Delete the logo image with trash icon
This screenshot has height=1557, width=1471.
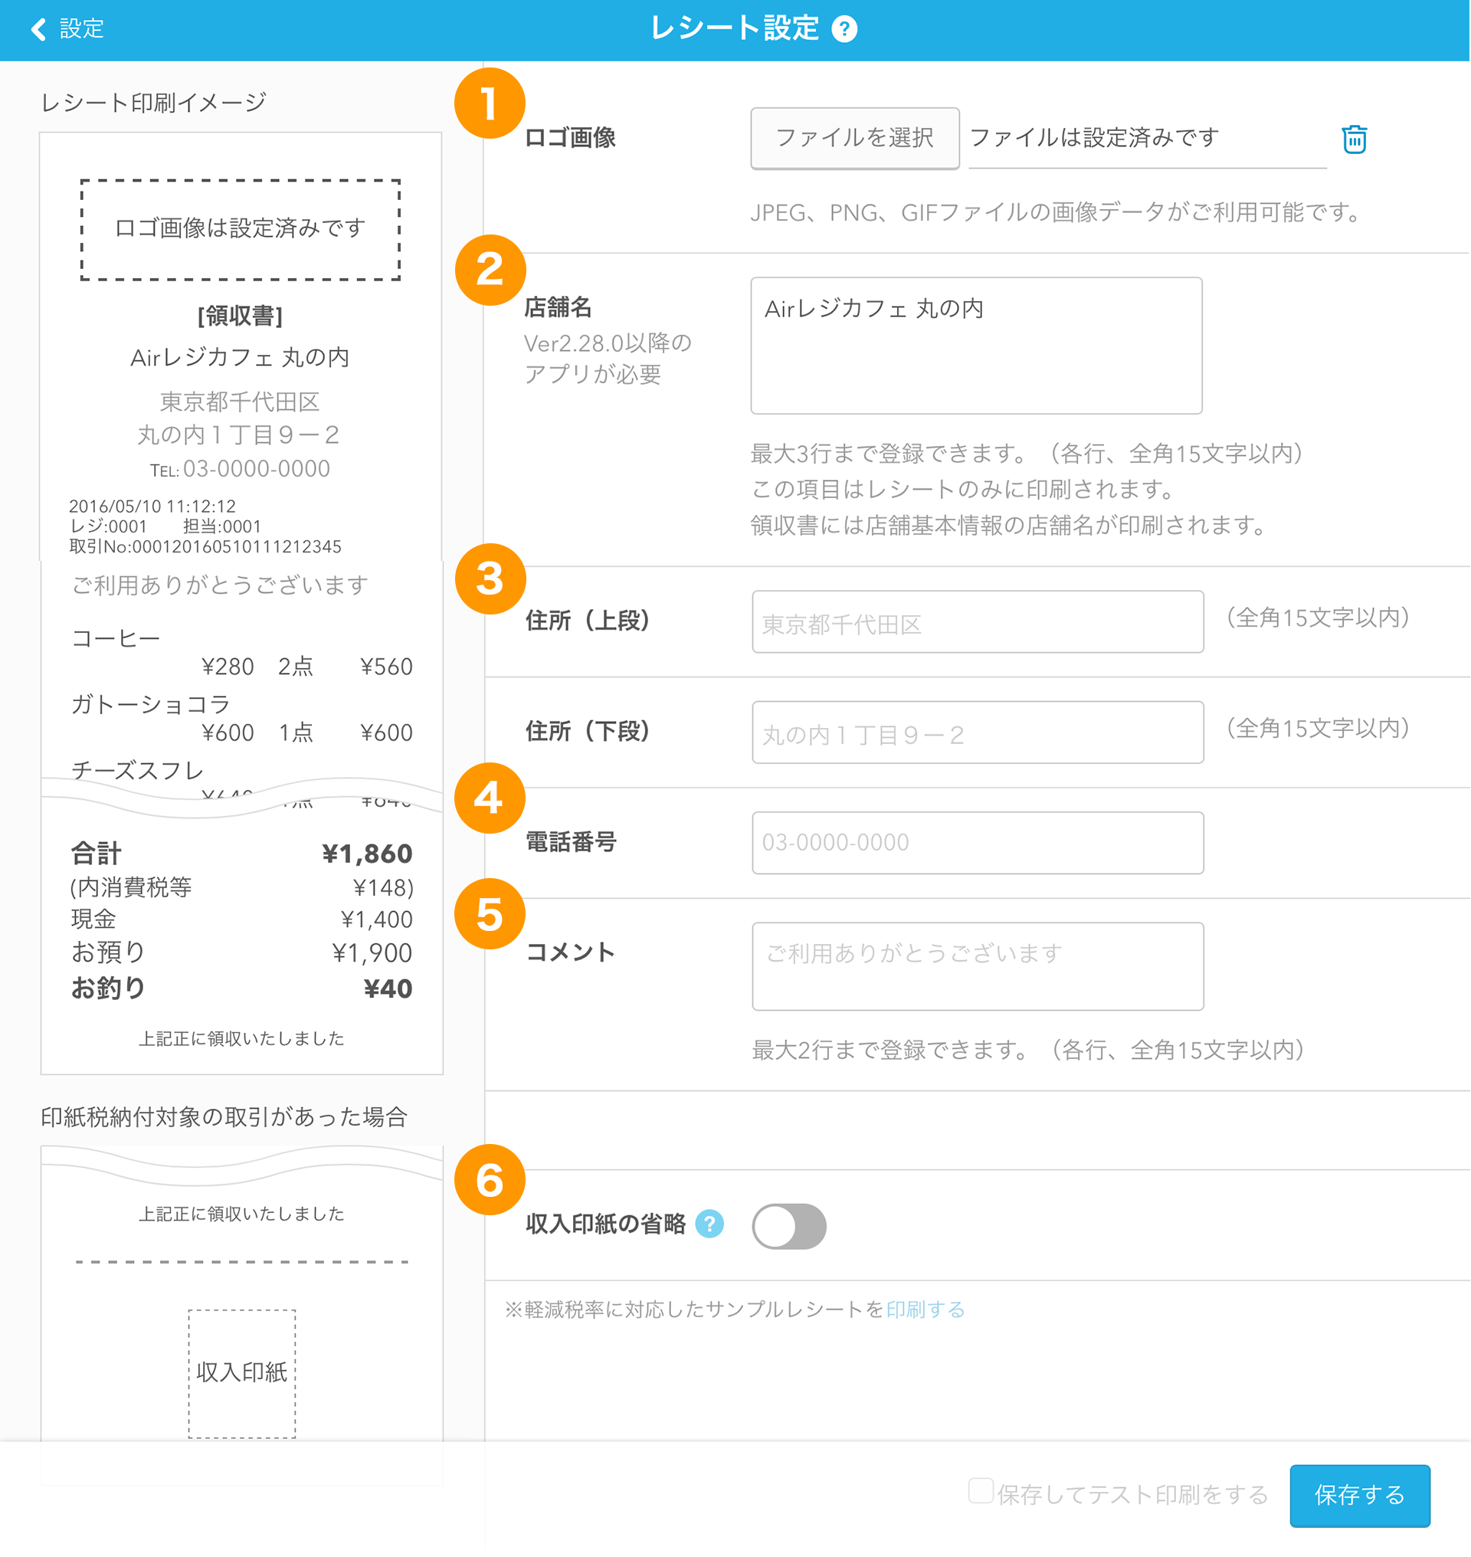coord(1355,139)
